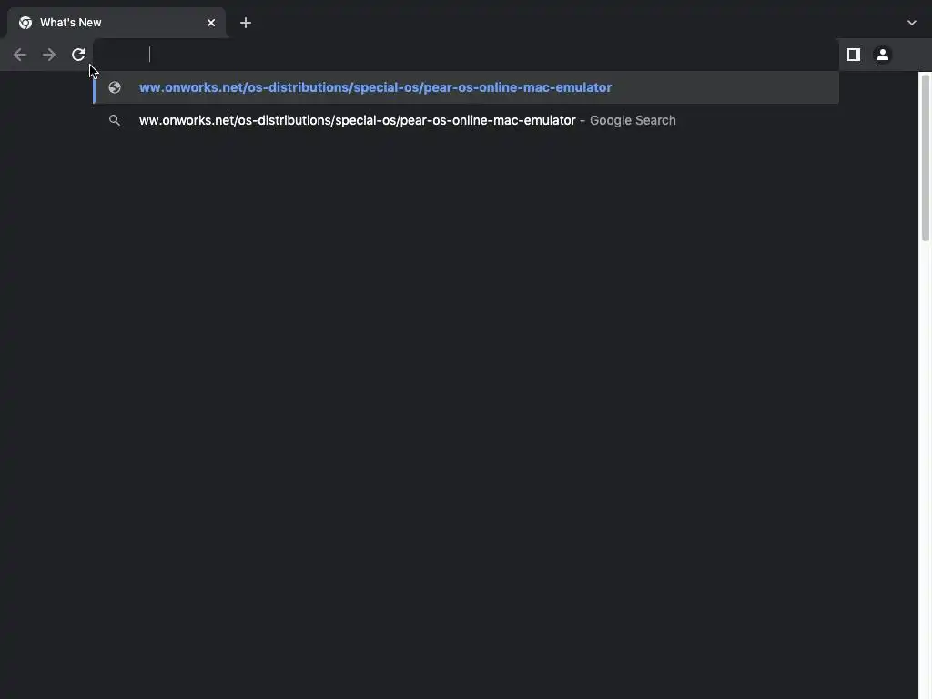932x699 pixels.
Task: Expand the tab search chevron
Action: coord(912,23)
